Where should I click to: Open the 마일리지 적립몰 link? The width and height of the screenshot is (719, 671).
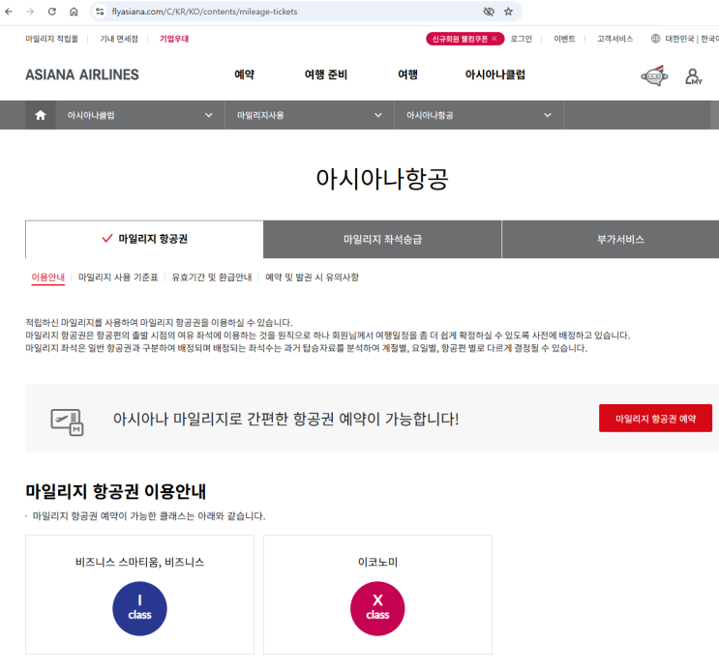coord(51,39)
